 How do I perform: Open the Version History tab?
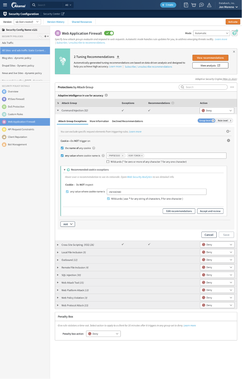pyautogui.click(x=56, y=22)
